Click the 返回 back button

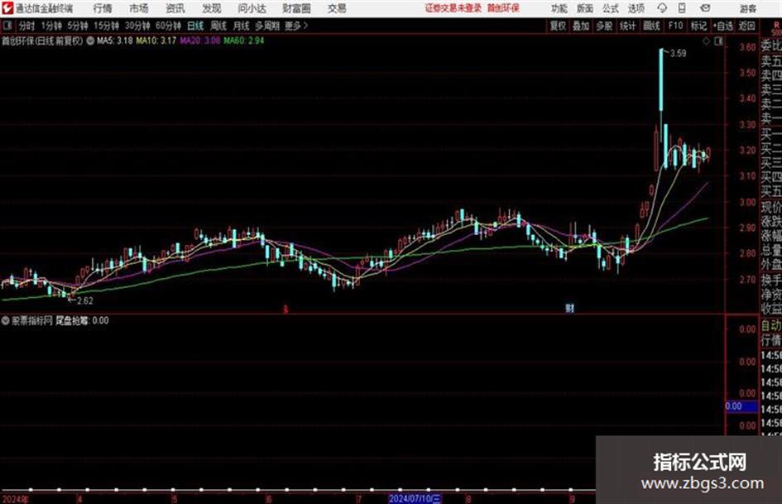(746, 26)
